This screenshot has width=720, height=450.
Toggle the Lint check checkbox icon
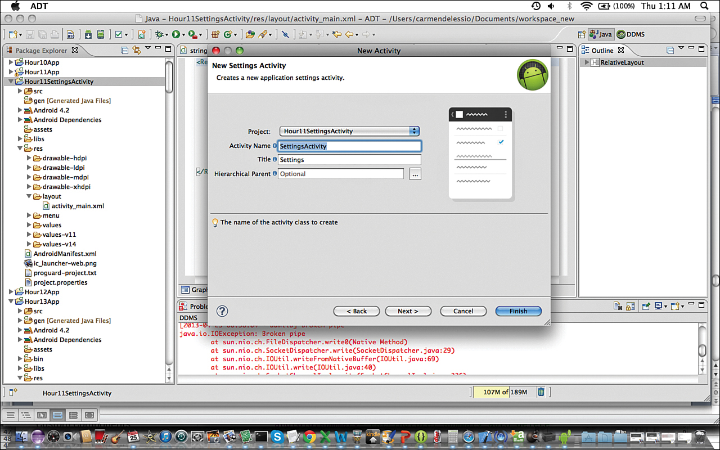click(119, 34)
